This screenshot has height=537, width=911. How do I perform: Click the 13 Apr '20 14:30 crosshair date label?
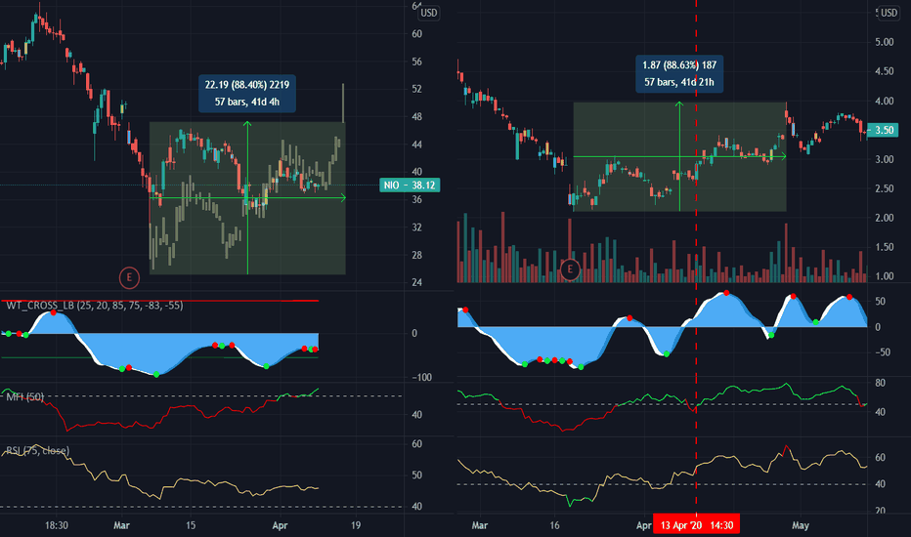(x=696, y=525)
